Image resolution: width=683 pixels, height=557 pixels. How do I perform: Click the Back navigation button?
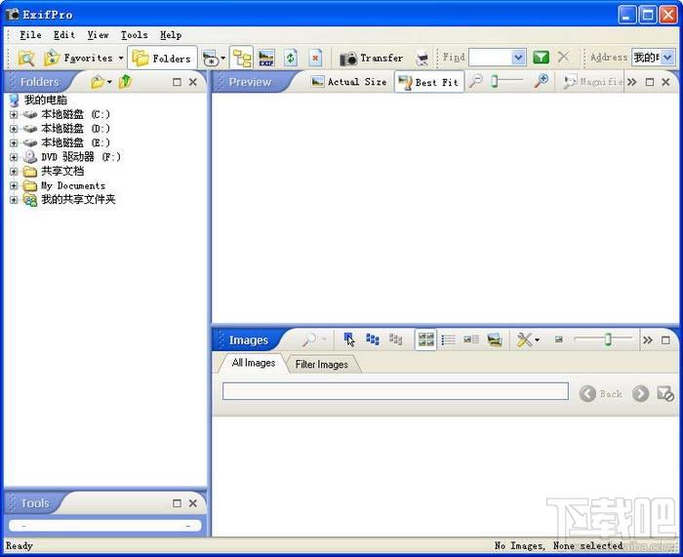click(x=601, y=394)
